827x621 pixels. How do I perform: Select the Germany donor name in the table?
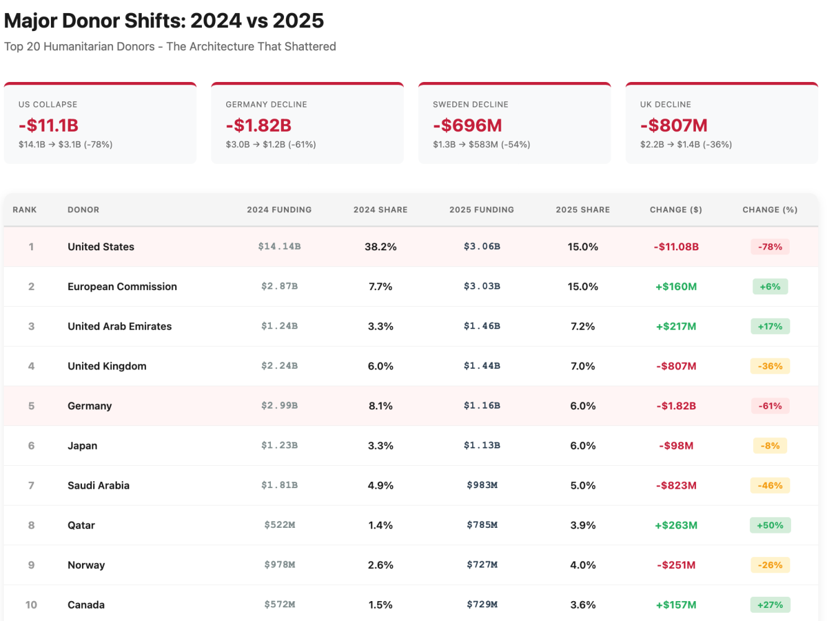click(x=89, y=406)
